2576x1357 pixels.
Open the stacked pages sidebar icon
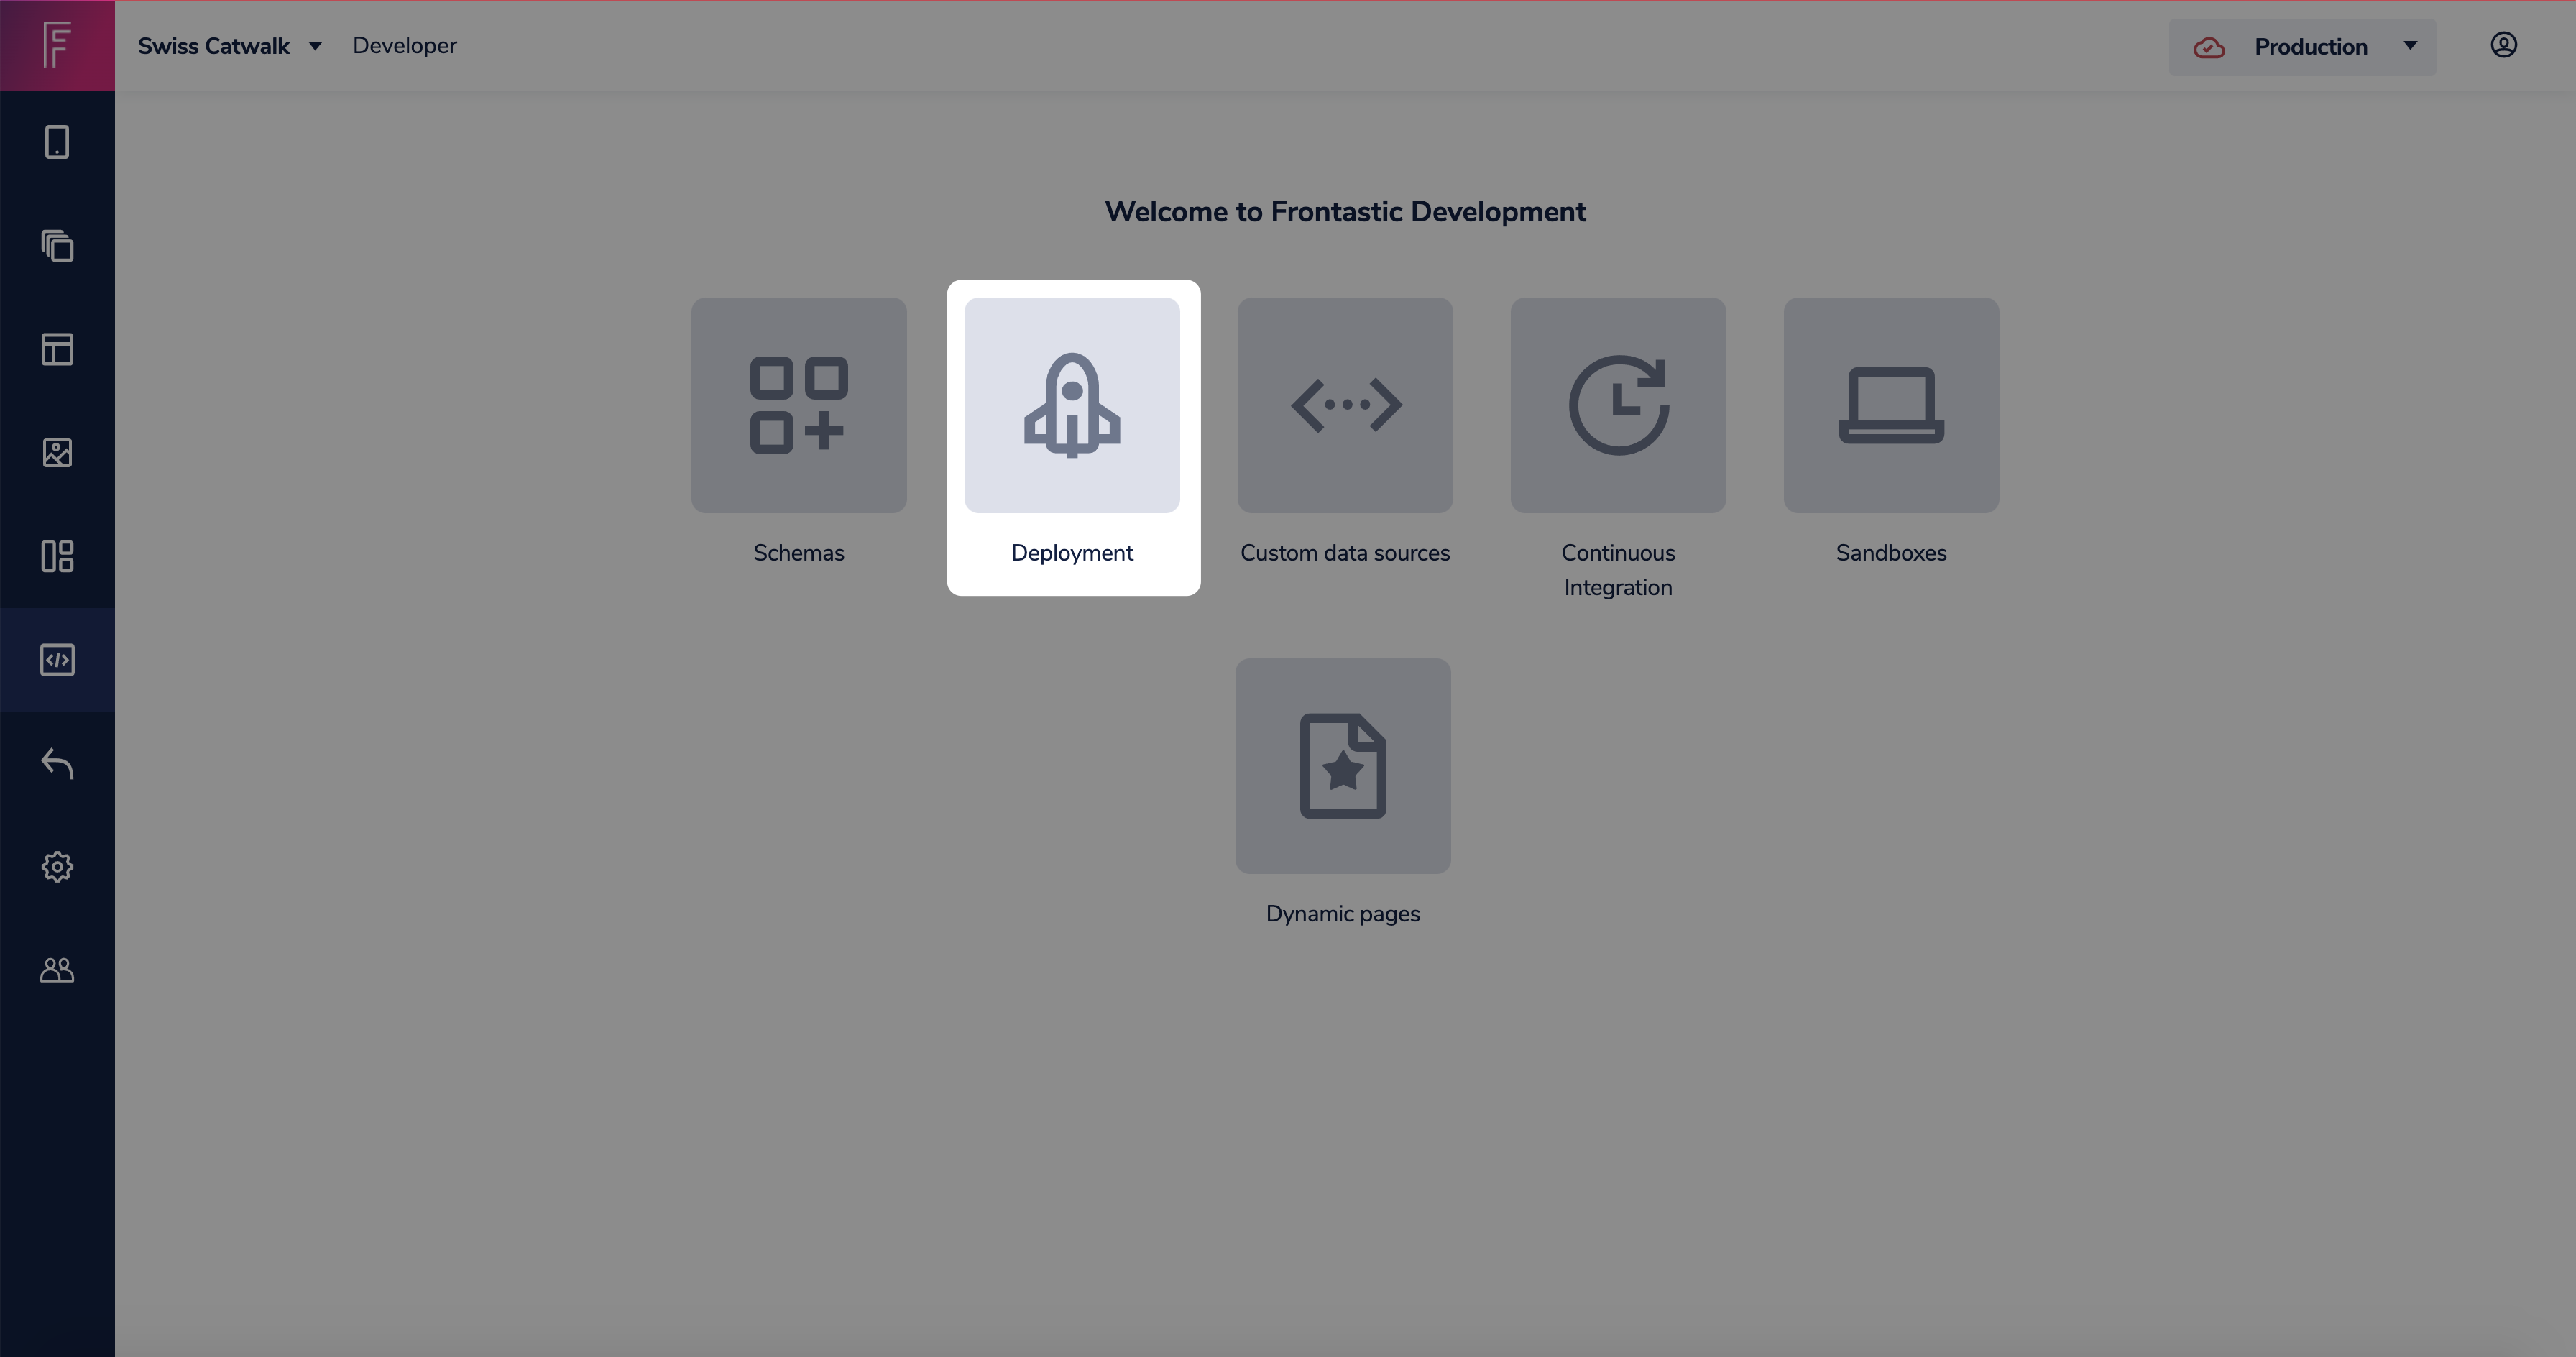click(x=57, y=246)
